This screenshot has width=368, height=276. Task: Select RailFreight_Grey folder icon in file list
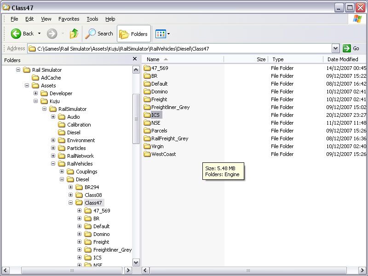[147, 138]
